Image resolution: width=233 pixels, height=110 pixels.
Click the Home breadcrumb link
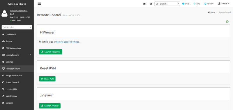coord(213,12)
